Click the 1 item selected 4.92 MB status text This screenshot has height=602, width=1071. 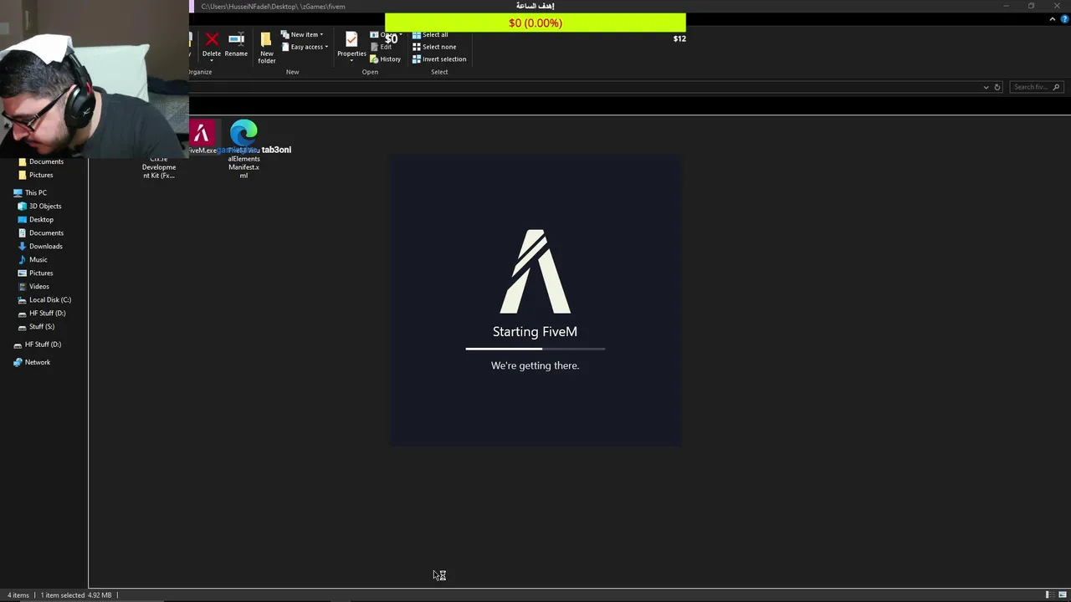pyautogui.click(x=76, y=595)
